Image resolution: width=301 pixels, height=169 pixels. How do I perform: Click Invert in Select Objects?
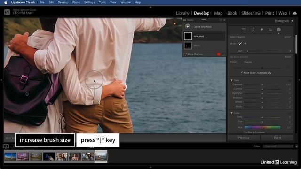pyautogui.click(x=287, y=37)
